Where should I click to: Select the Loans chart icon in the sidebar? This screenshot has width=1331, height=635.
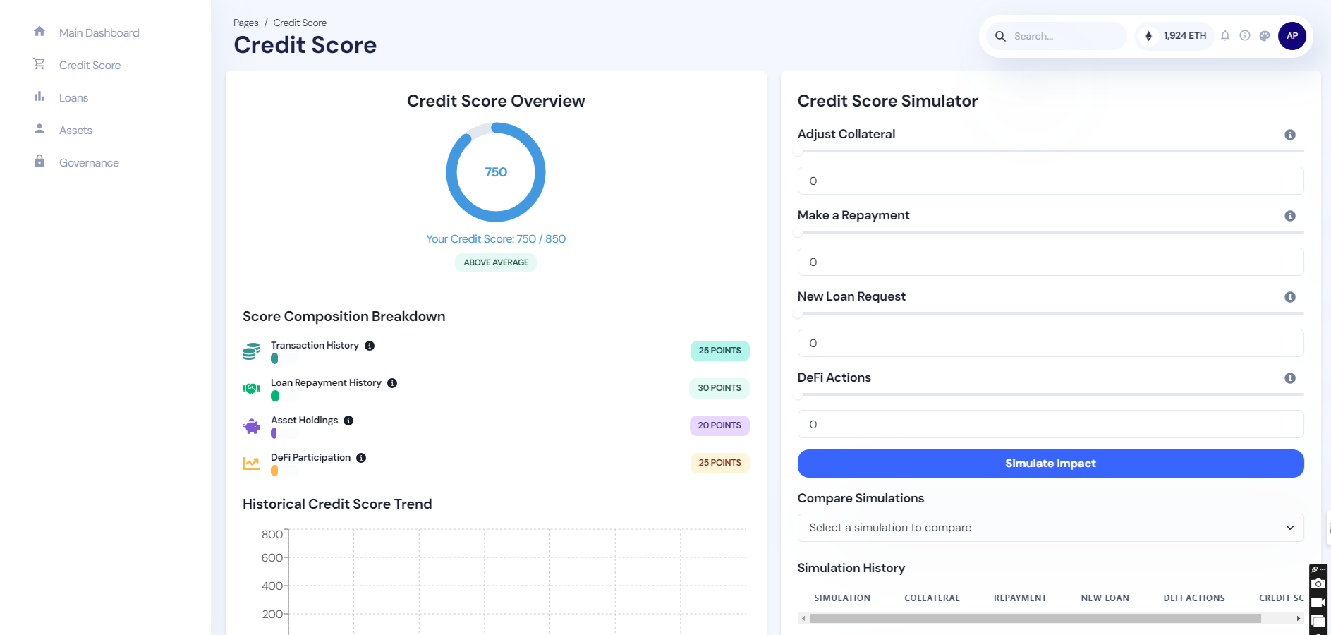(40, 97)
